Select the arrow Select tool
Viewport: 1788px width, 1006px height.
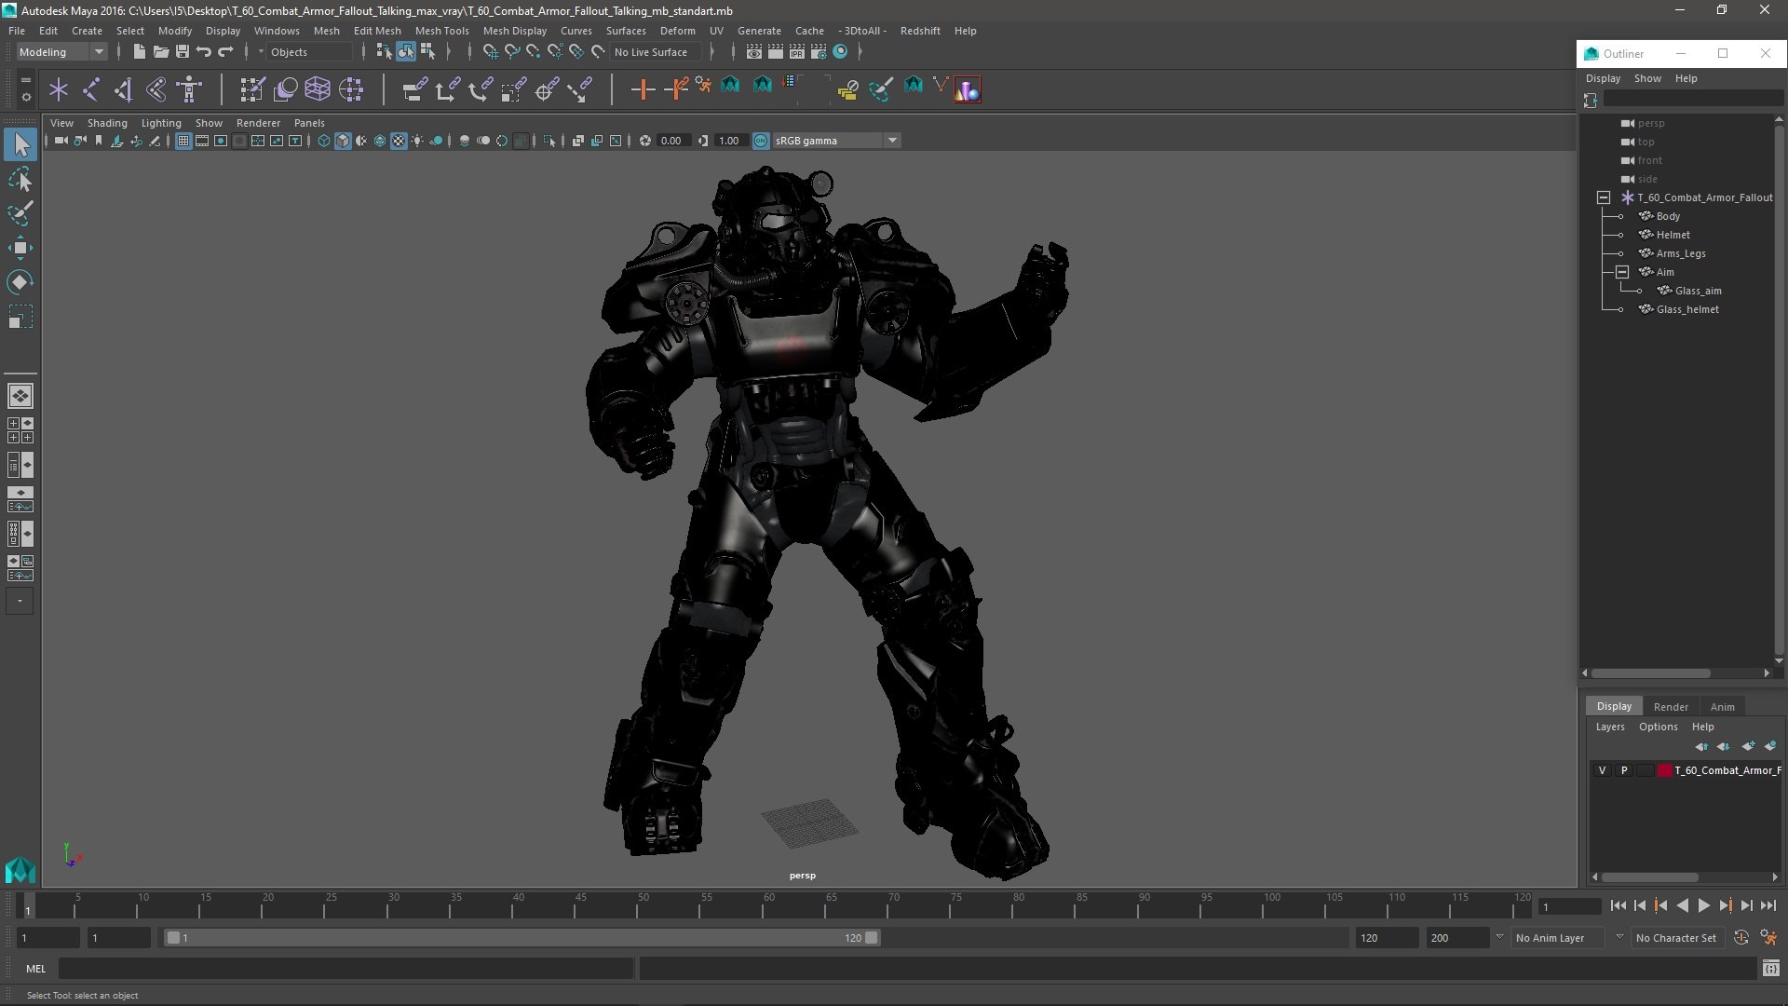[x=20, y=144]
